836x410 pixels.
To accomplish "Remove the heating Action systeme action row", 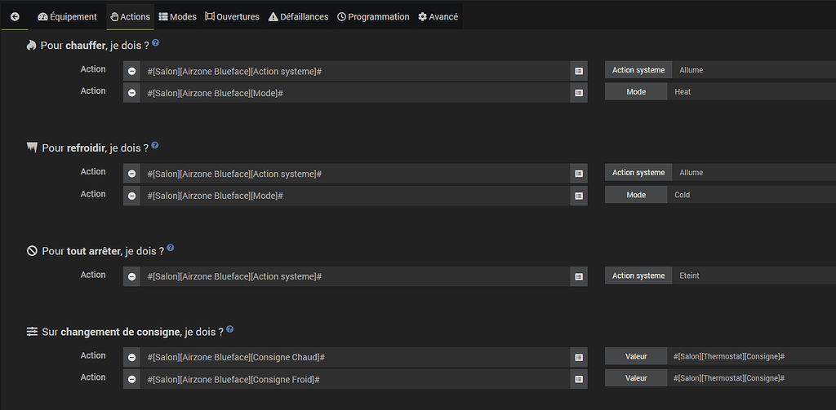I will pyautogui.click(x=132, y=71).
